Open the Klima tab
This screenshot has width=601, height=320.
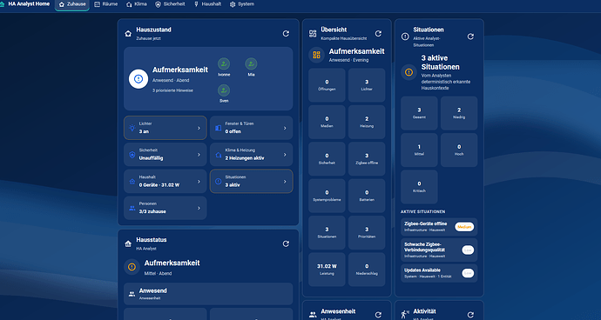(x=137, y=4)
